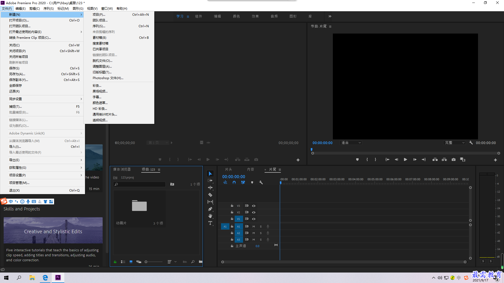Screen dimensions: 504x283
Task: Choose 序列(S)... from New submenu
Action: click(119, 26)
